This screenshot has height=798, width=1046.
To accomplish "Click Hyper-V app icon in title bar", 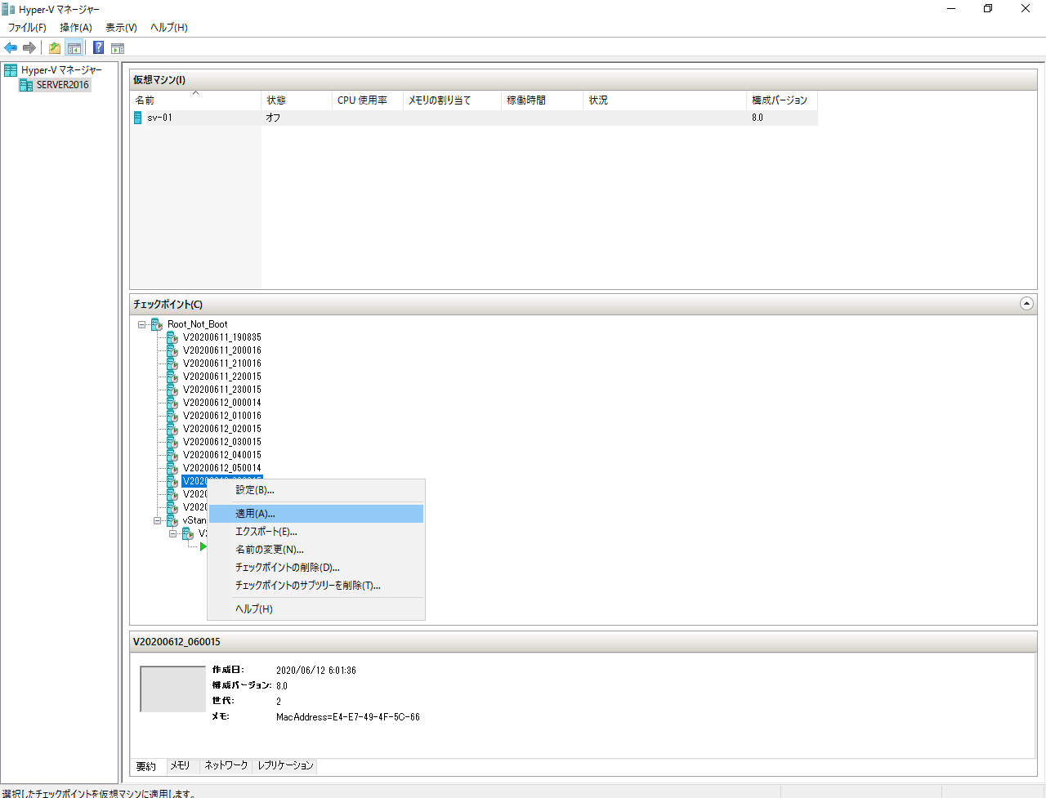I will (8, 9).
